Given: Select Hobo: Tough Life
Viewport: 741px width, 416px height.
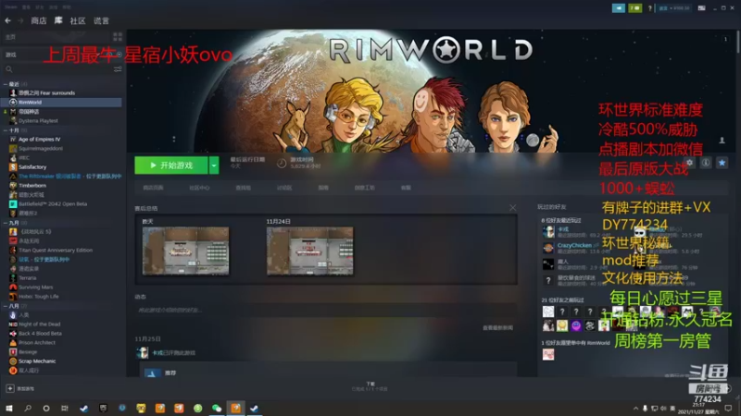Looking at the screenshot, I should (38, 297).
